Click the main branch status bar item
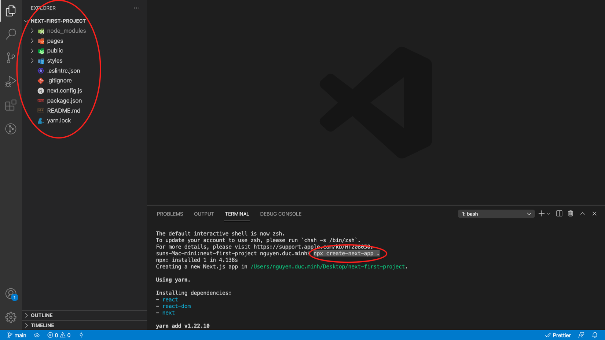The width and height of the screenshot is (605, 340). click(x=17, y=335)
